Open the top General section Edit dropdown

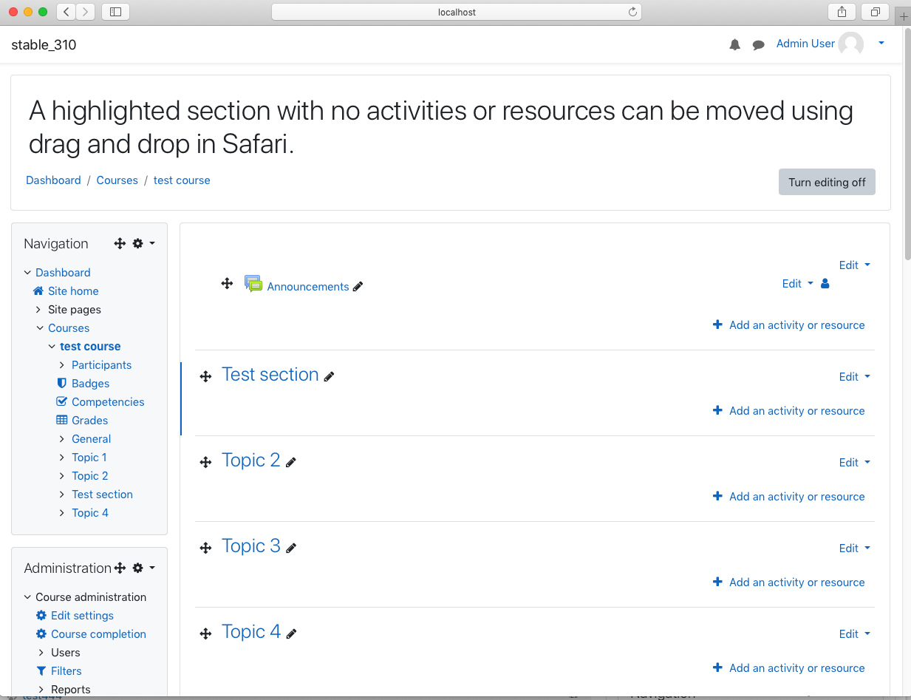click(x=855, y=265)
